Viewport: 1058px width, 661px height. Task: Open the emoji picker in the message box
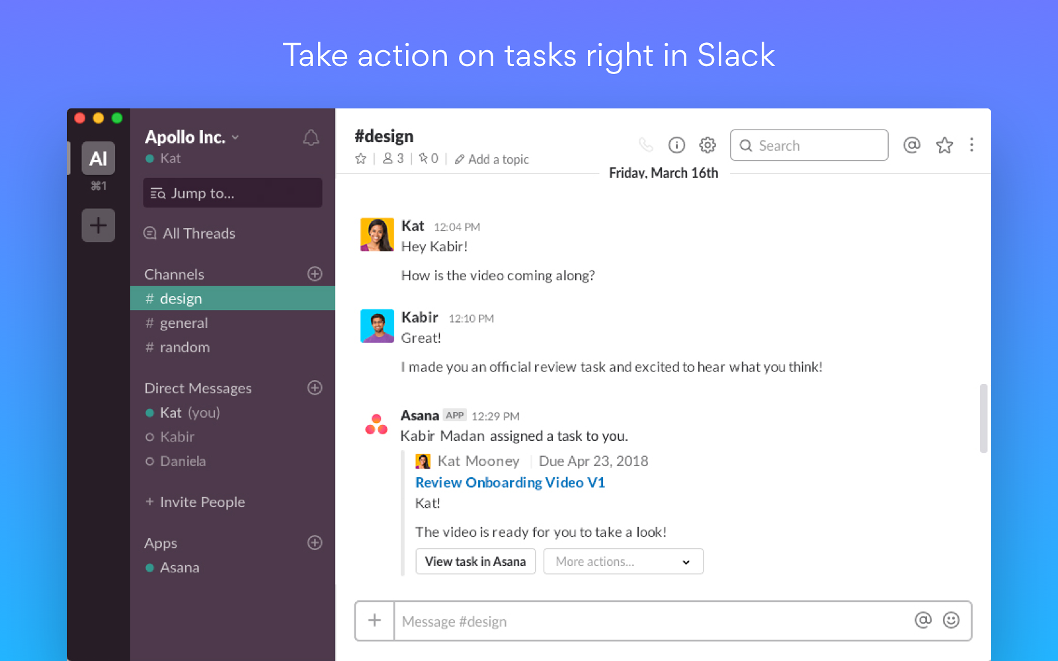[x=950, y=621]
